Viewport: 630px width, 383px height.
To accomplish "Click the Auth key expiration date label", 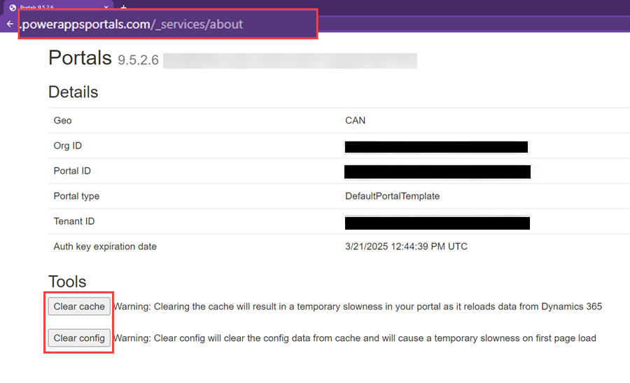I will click(105, 246).
